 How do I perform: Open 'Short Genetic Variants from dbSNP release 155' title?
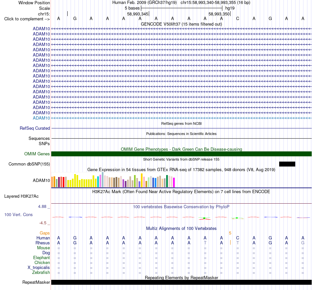coord(181,159)
